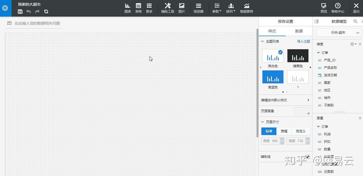Save the report with the floppy icon

[20, 12]
